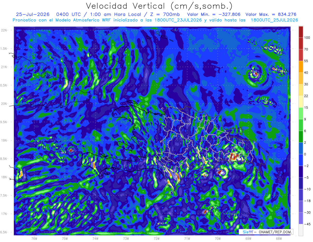Click the colorbar label '0'

[x=305, y=154]
